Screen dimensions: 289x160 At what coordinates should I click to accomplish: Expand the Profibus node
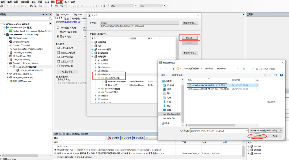(96, 99)
